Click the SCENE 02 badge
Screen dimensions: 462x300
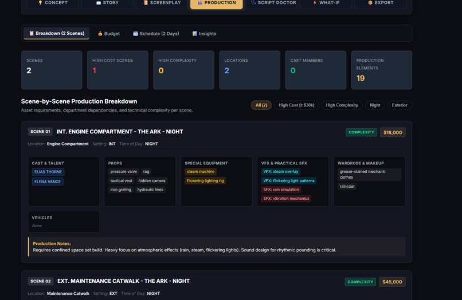point(41,281)
